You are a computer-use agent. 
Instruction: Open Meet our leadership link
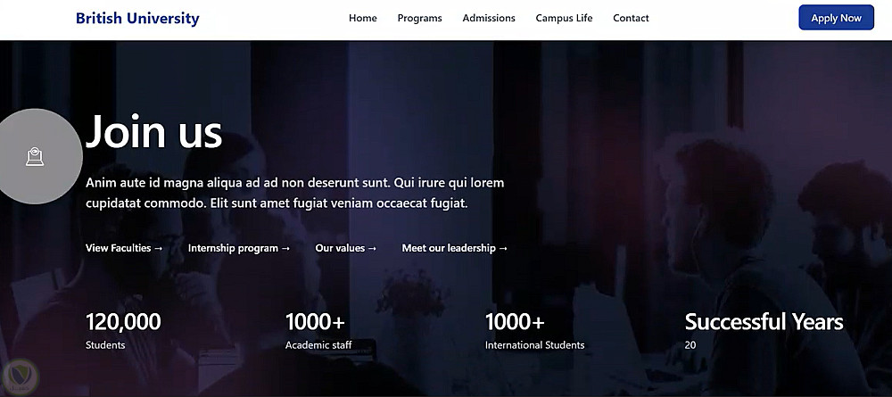(455, 248)
